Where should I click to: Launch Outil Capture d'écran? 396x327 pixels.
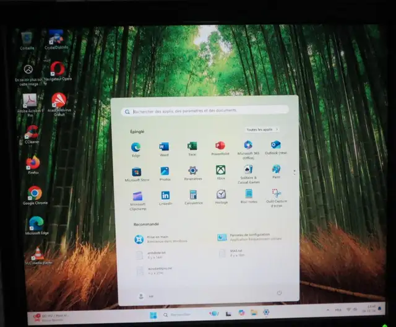click(x=277, y=198)
